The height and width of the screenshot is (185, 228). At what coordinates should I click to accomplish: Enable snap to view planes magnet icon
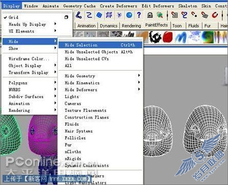coord(205,15)
